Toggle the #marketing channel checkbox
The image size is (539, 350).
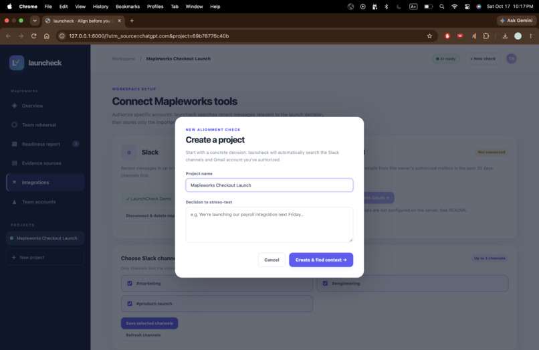tap(130, 283)
